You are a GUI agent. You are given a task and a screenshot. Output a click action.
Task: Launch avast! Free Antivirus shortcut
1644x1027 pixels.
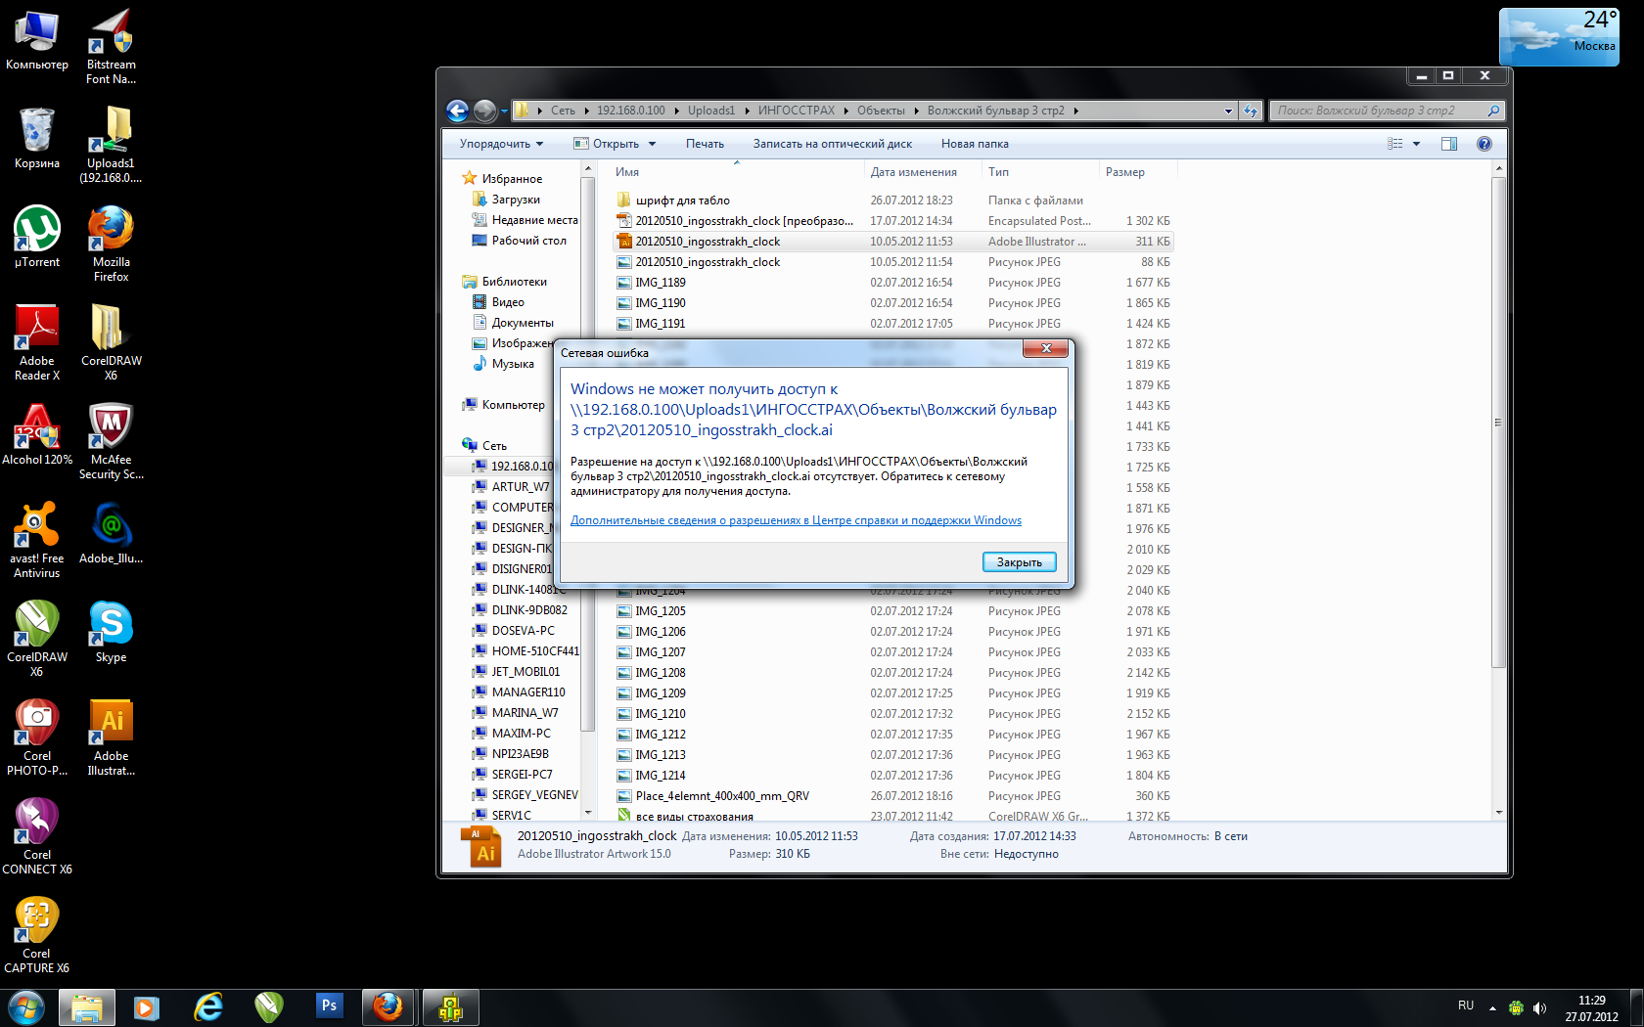(x=36, y=540)
